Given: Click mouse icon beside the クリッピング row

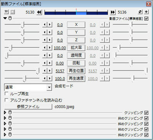Looking at the screenshot, I should coord(10,113).
